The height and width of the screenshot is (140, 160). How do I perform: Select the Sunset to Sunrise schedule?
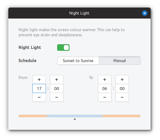[x=78, y=61]
